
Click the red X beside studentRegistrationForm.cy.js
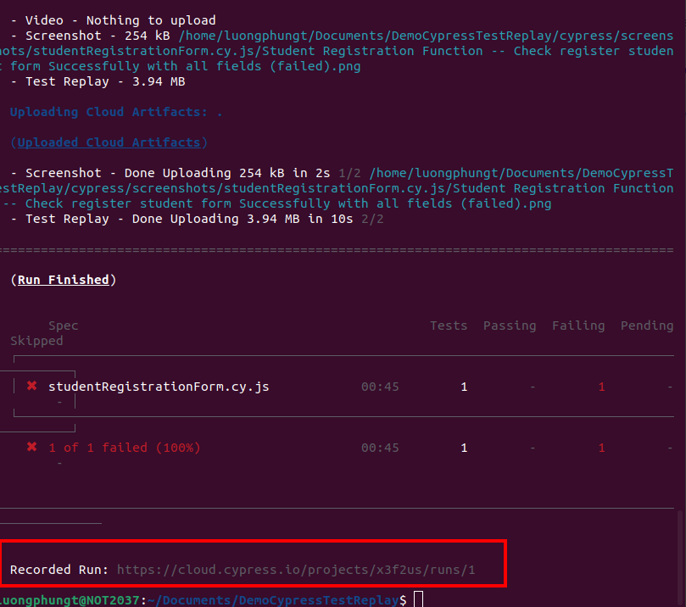[32, 386]
